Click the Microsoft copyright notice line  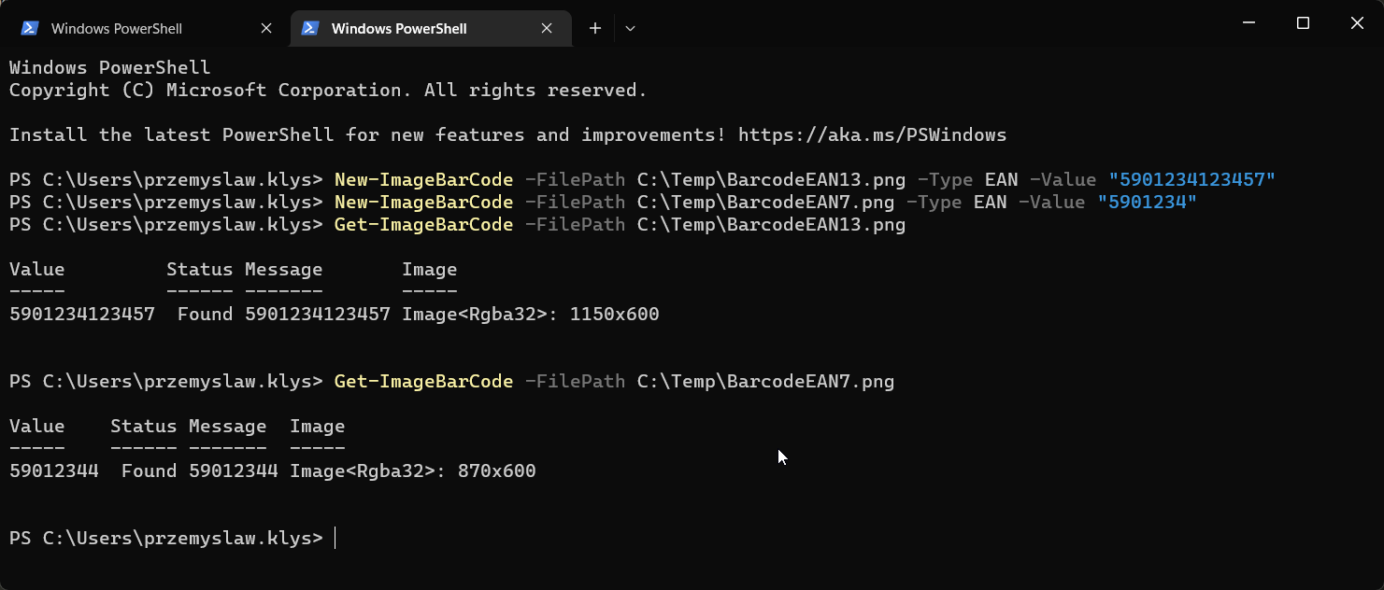(327, 90)
